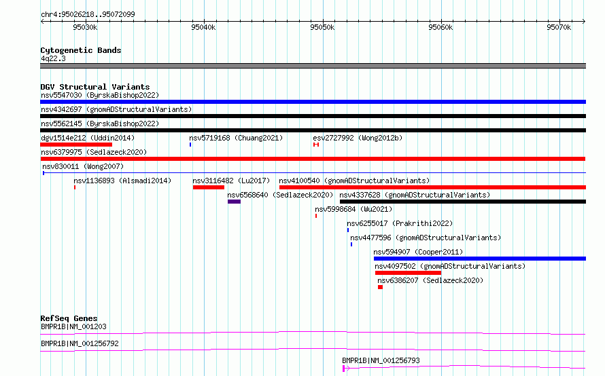This screenshot has height=376, width=605.
Task: Click the nsv5562145 ByrskaBishop2022 black bar
Action: (x=313, y=130)
